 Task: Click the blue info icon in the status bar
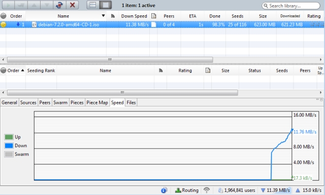coord(164,190)
